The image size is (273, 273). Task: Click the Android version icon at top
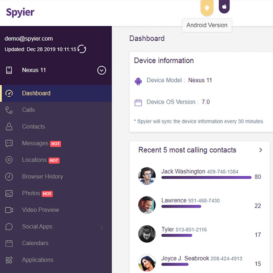[207, 8]
